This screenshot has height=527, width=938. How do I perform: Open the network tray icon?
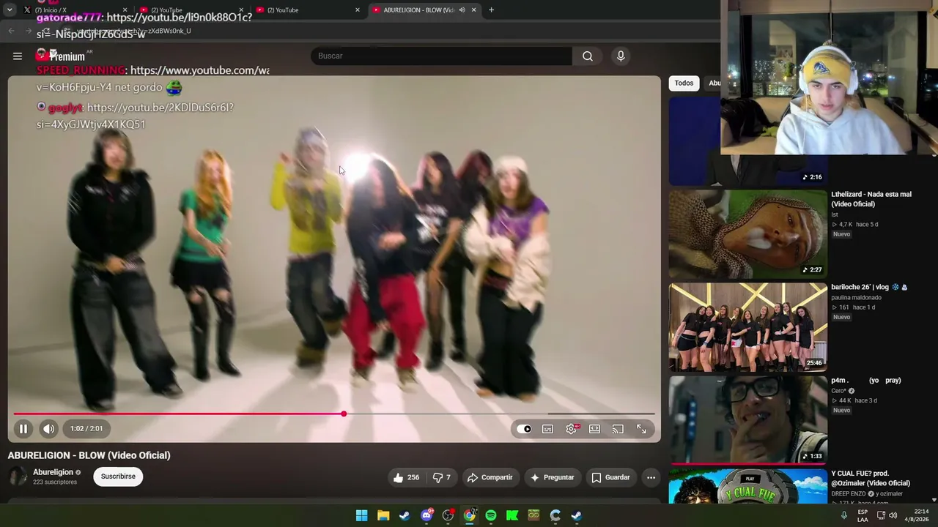(880, 515)
